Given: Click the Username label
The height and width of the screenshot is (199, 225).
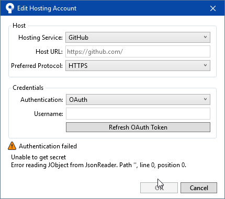Looking at the screenshot, I should (x=49, y=114).
